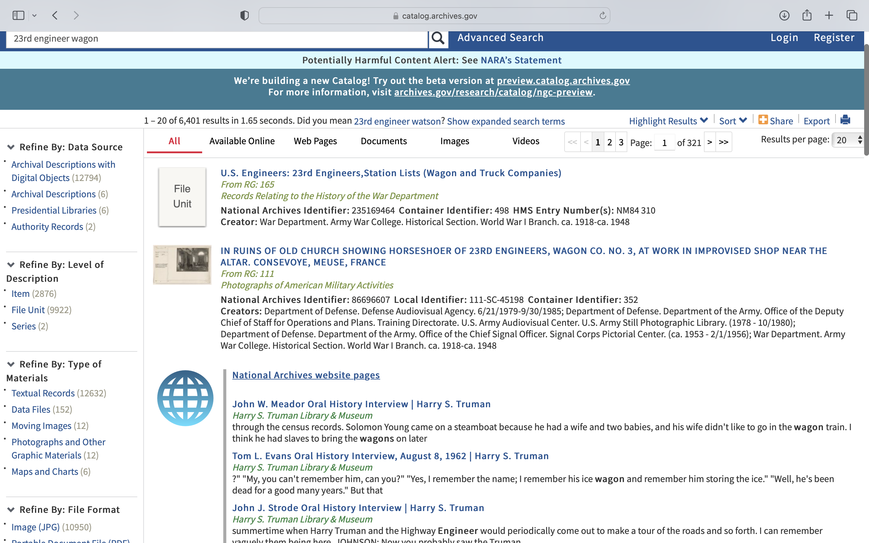The height and width of the screenshot is (543, 869).
Task: Click the browser share icon
Action: 807,15
